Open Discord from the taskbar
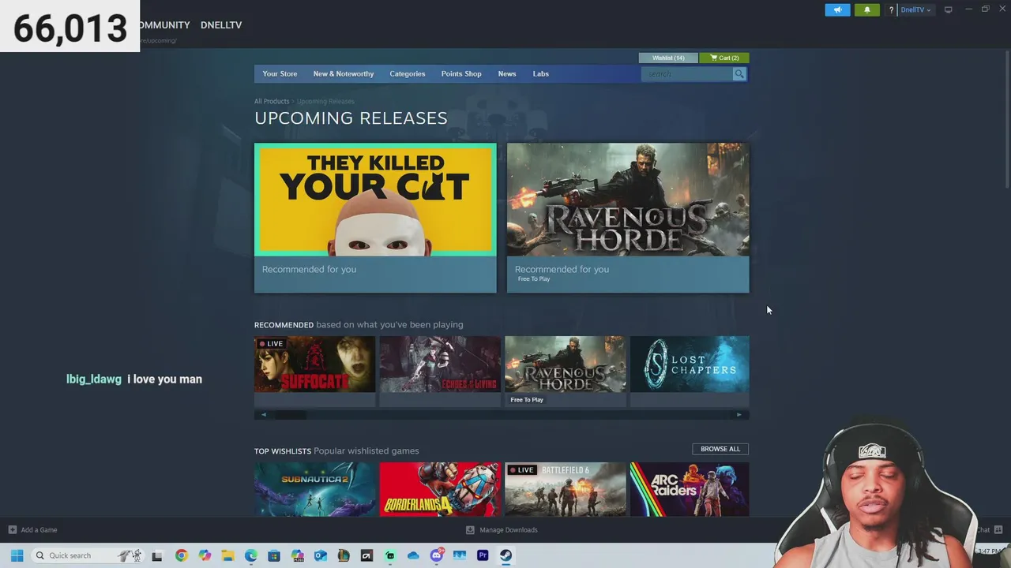This screenshot has width=1011, height=568. coord(437,555)
